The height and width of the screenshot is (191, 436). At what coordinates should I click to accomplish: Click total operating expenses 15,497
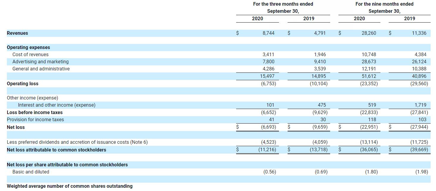267,76
